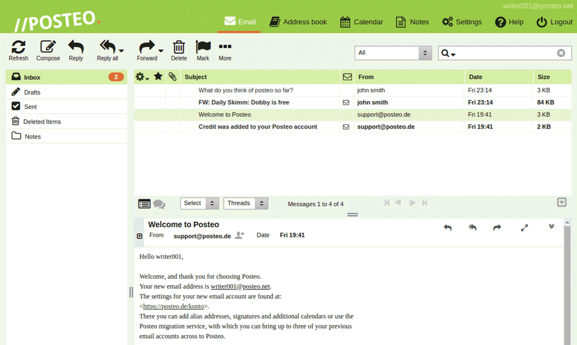Open the Sent folder
Screen dimensions: 577x345
66,107
